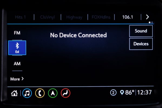
Task: Tap the blue music note audio icon
Action: tap(27, 93)
